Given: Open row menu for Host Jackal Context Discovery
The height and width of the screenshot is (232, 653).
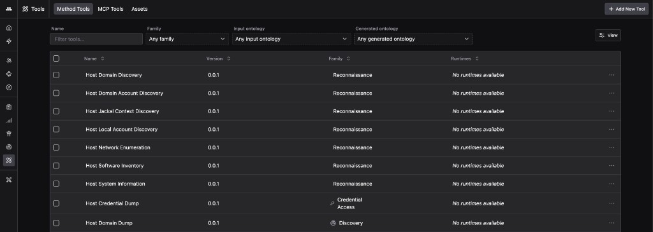Looking at the screenshot, I should (x=612, y=111).
